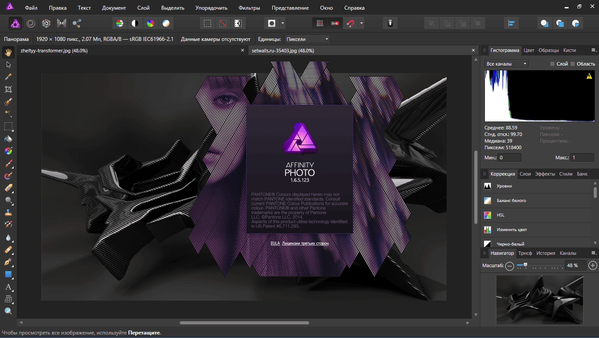Switch to the Каналы tab
Screen dimensions: 599x338
pyautogui.click(x=568, y=253)
